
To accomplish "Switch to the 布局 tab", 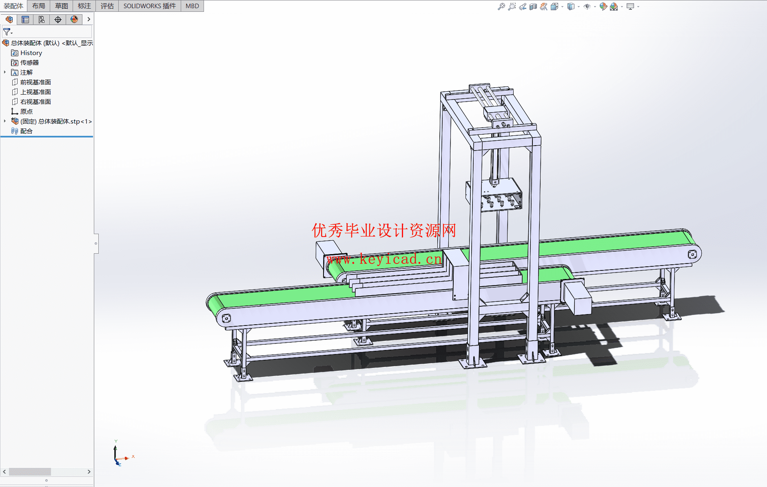I will tap(39, 6).
